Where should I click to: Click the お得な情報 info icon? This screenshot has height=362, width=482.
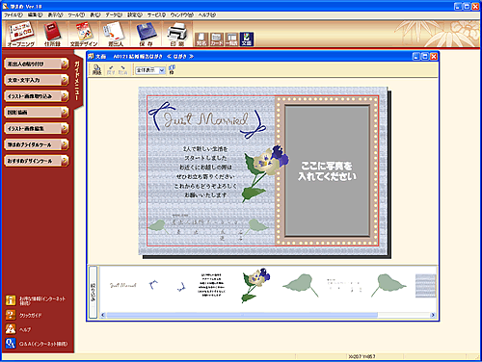coord(11,300)
